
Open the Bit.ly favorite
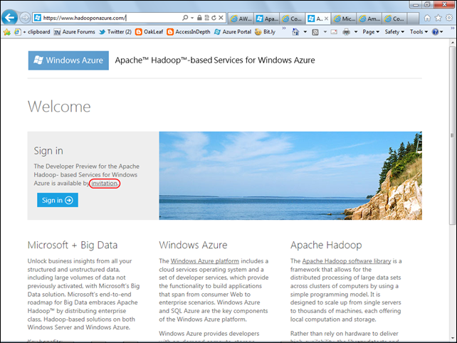click(x=265, y=32)
